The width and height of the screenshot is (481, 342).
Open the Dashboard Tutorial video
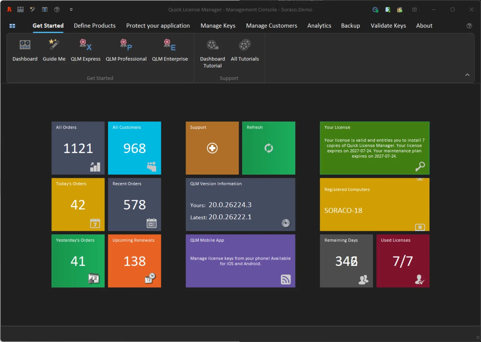point(212,54)
